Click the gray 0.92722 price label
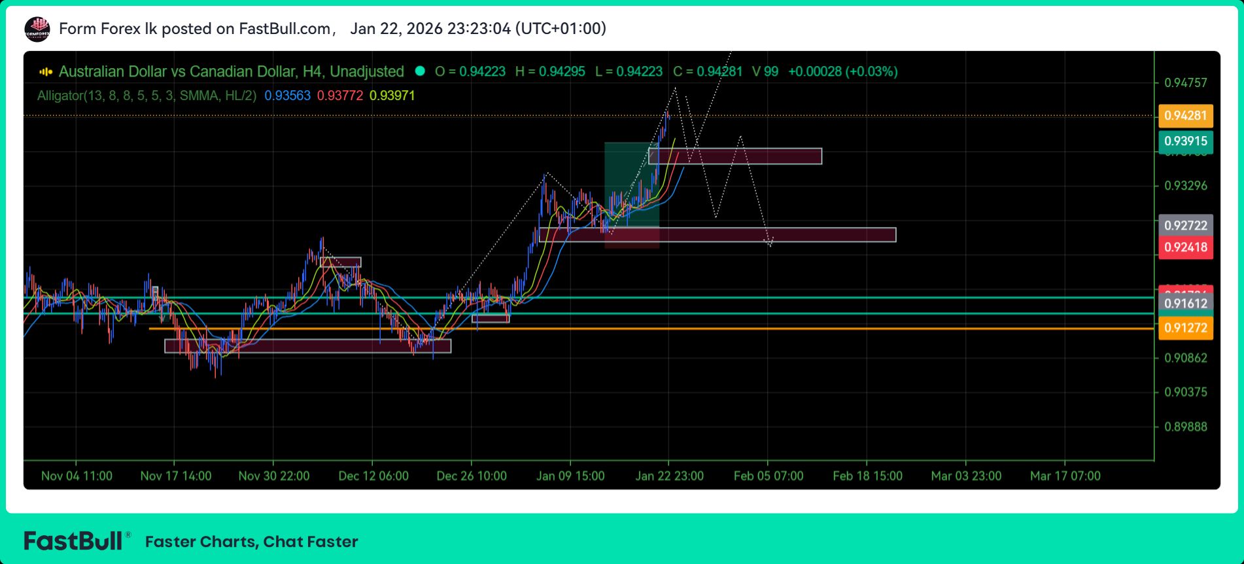 click(1185, 225)
